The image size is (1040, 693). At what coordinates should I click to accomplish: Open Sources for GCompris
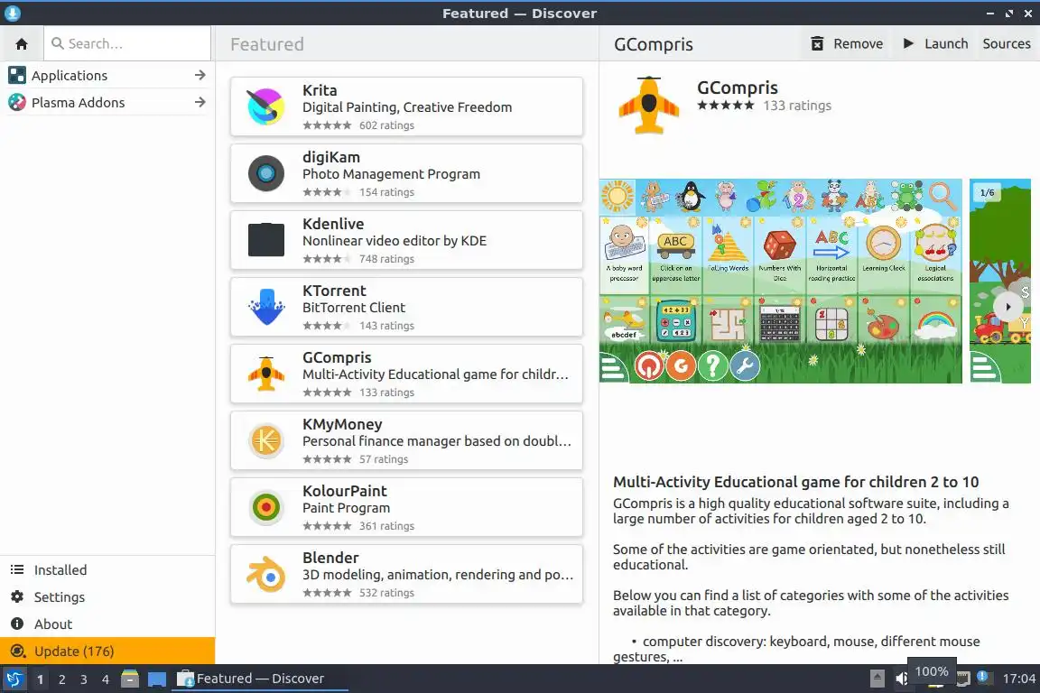pyautogui.click(x=1007, y=44)
